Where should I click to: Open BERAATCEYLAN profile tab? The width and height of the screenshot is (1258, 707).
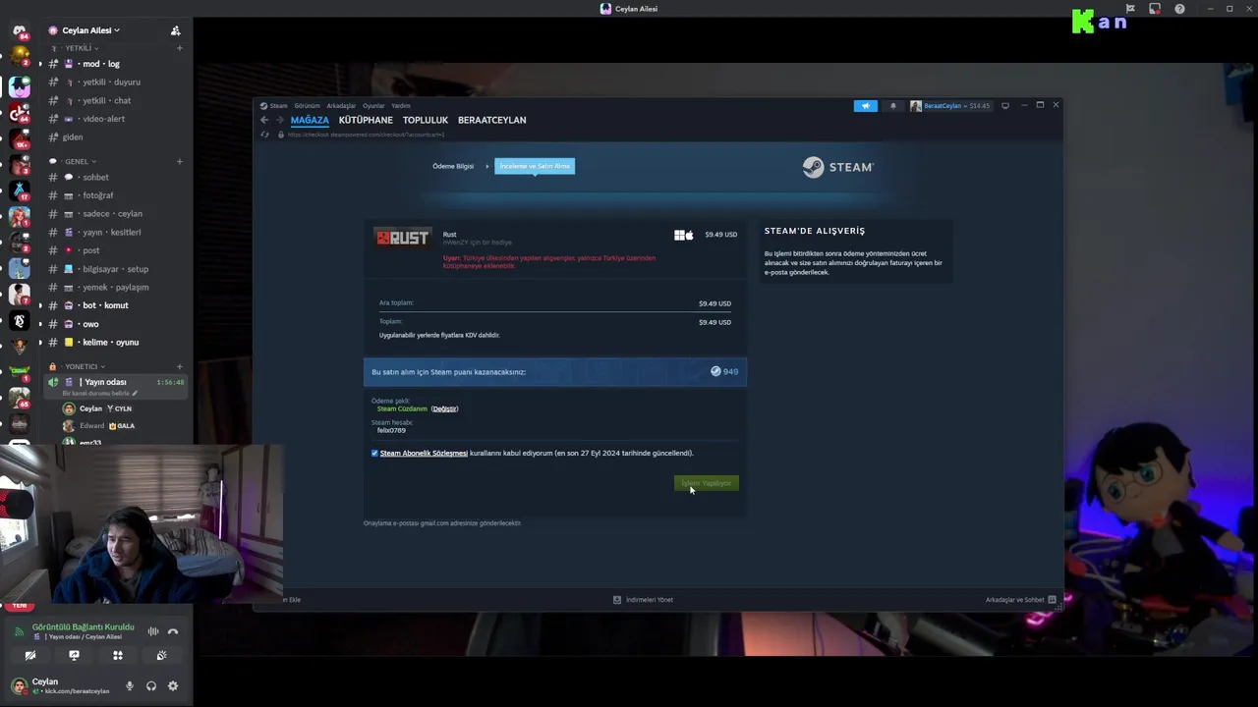[492, 120]
